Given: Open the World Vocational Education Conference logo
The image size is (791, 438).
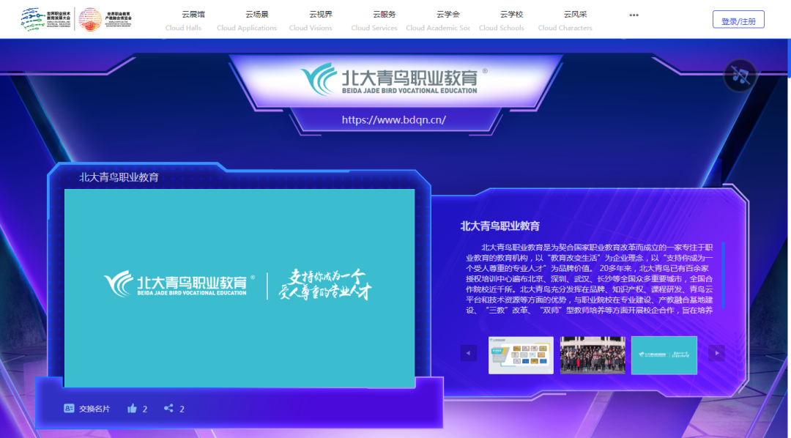Looking at the screenshot, I should [45, 19].
